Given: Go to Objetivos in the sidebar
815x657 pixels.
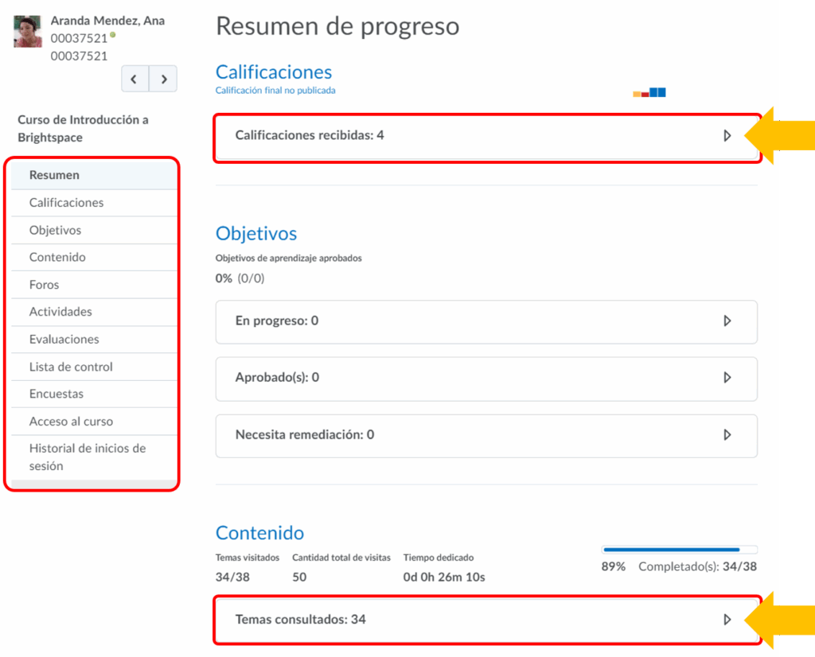Looking at the screenshot, I should click(x=55, y=231).
